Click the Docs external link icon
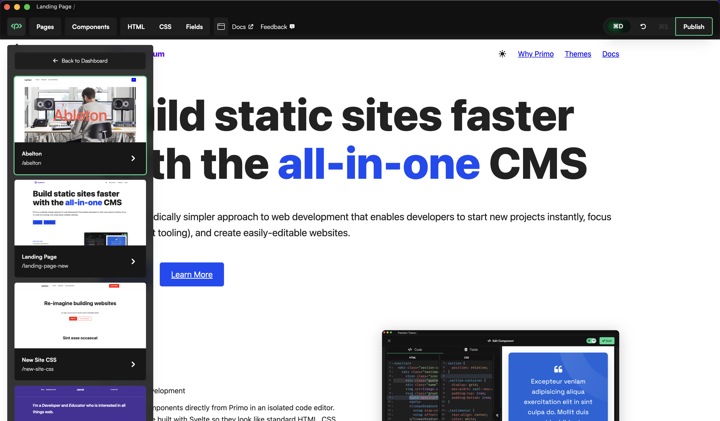The height and width of the screenshot is (421, 720). pyautogui.click(x=251, y=26)
